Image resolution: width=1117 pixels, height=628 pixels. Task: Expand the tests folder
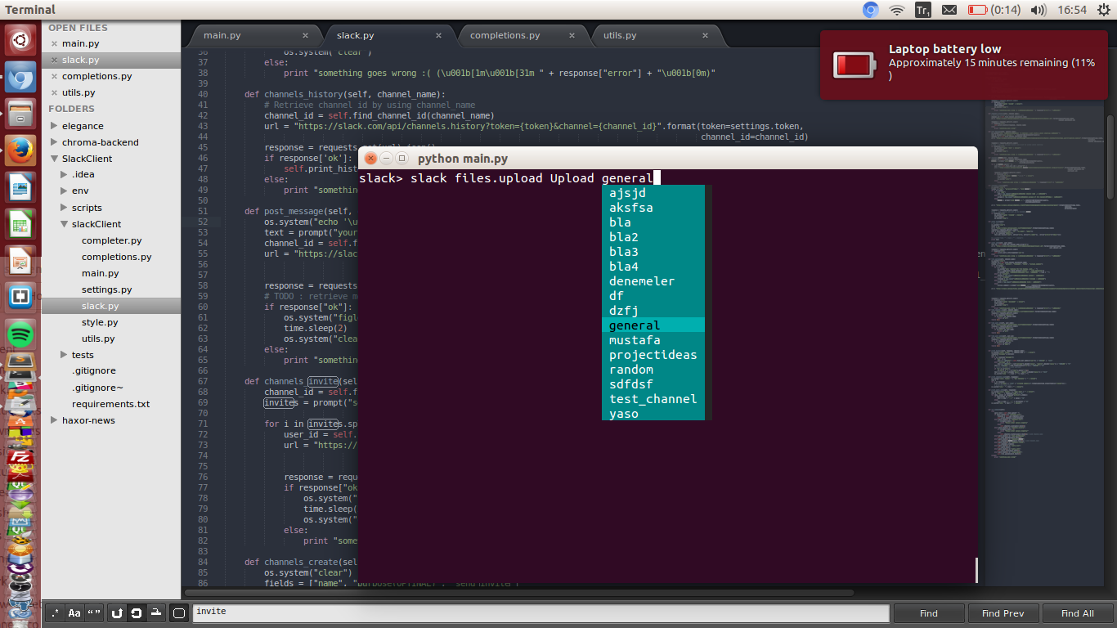pos(64,355)
